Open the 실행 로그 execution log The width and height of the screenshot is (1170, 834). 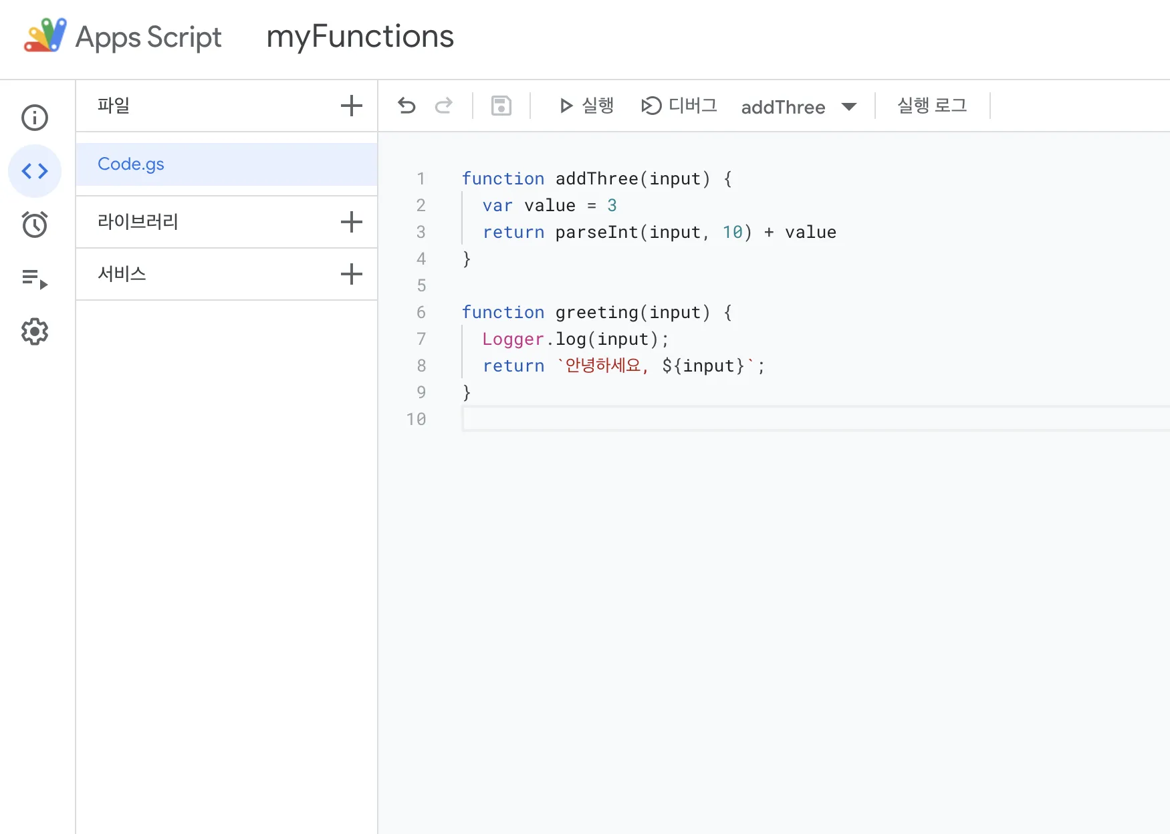[x=932, y=106]
